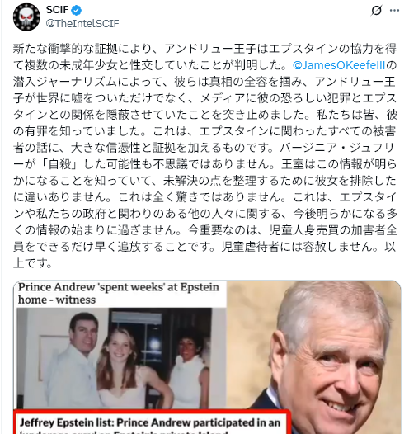The height and width of the screenshot is (434, 409).
Task: Open the SCIF skull profile avatar
Action: point(26,17)
